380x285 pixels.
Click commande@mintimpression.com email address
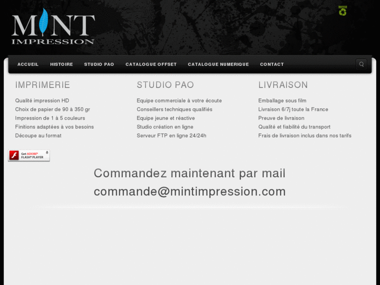pyautogui.click(x=190, y=191)
